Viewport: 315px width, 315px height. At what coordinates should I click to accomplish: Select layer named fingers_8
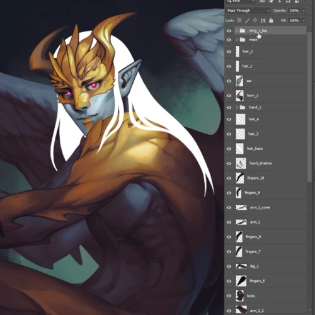[253, 237]
